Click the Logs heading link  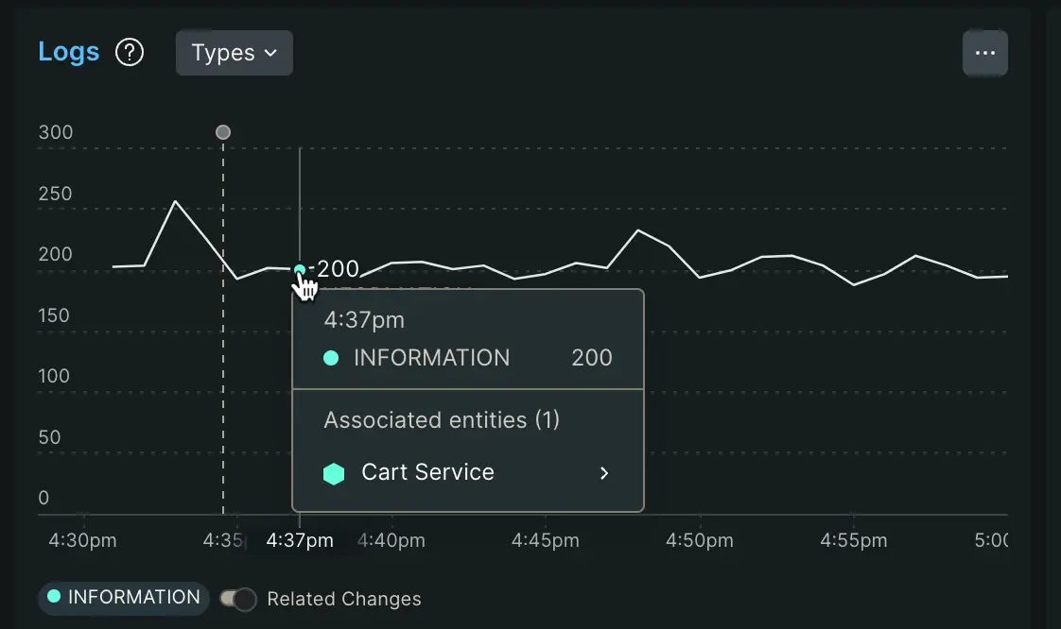pos(68,52)
